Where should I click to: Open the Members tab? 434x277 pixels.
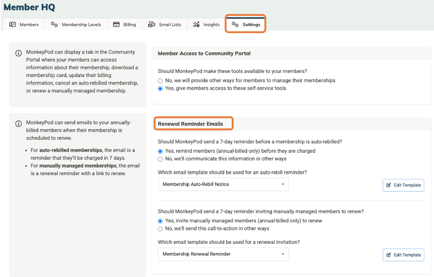[x=24, y=25]
